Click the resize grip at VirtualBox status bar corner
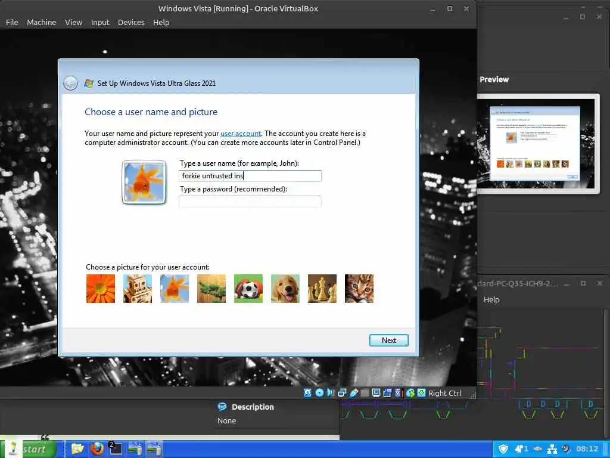This screenshot has height=458, width=610. pyautogui.click(x=472, y=395)
